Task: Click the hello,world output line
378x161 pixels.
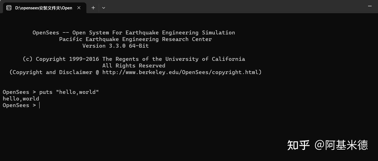Action: tap(21, 99)
